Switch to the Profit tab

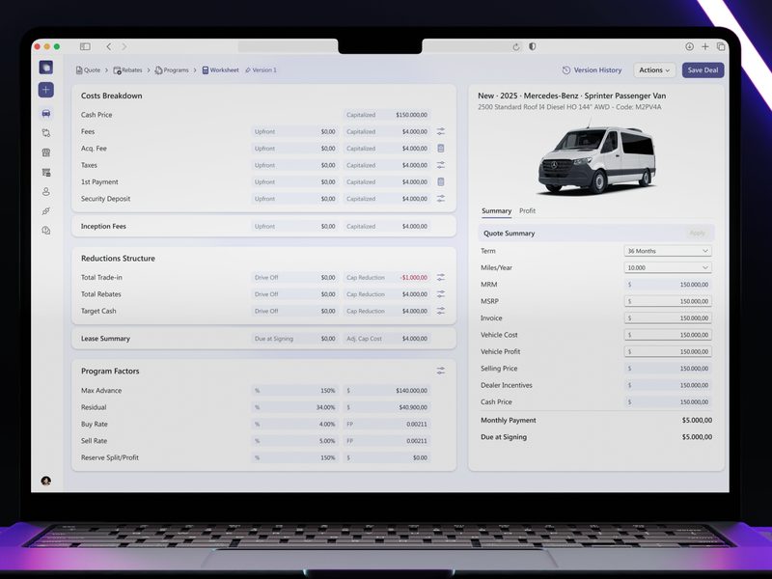click(527, 210)
